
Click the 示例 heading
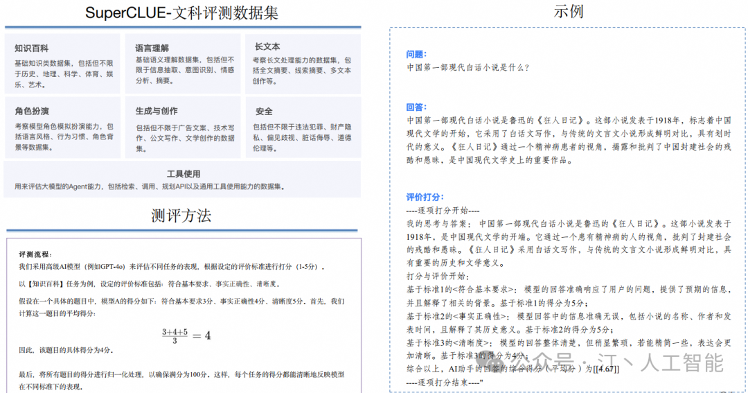[568, 11]
